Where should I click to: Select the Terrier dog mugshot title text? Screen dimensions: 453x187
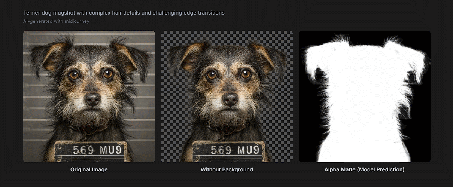(124, 13)
